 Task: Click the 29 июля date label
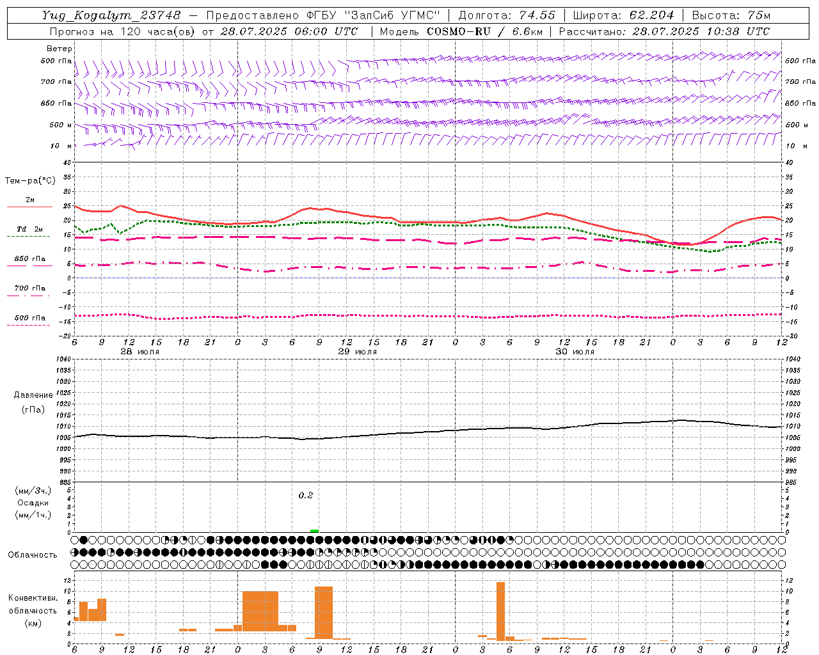(x=358, y=352)
